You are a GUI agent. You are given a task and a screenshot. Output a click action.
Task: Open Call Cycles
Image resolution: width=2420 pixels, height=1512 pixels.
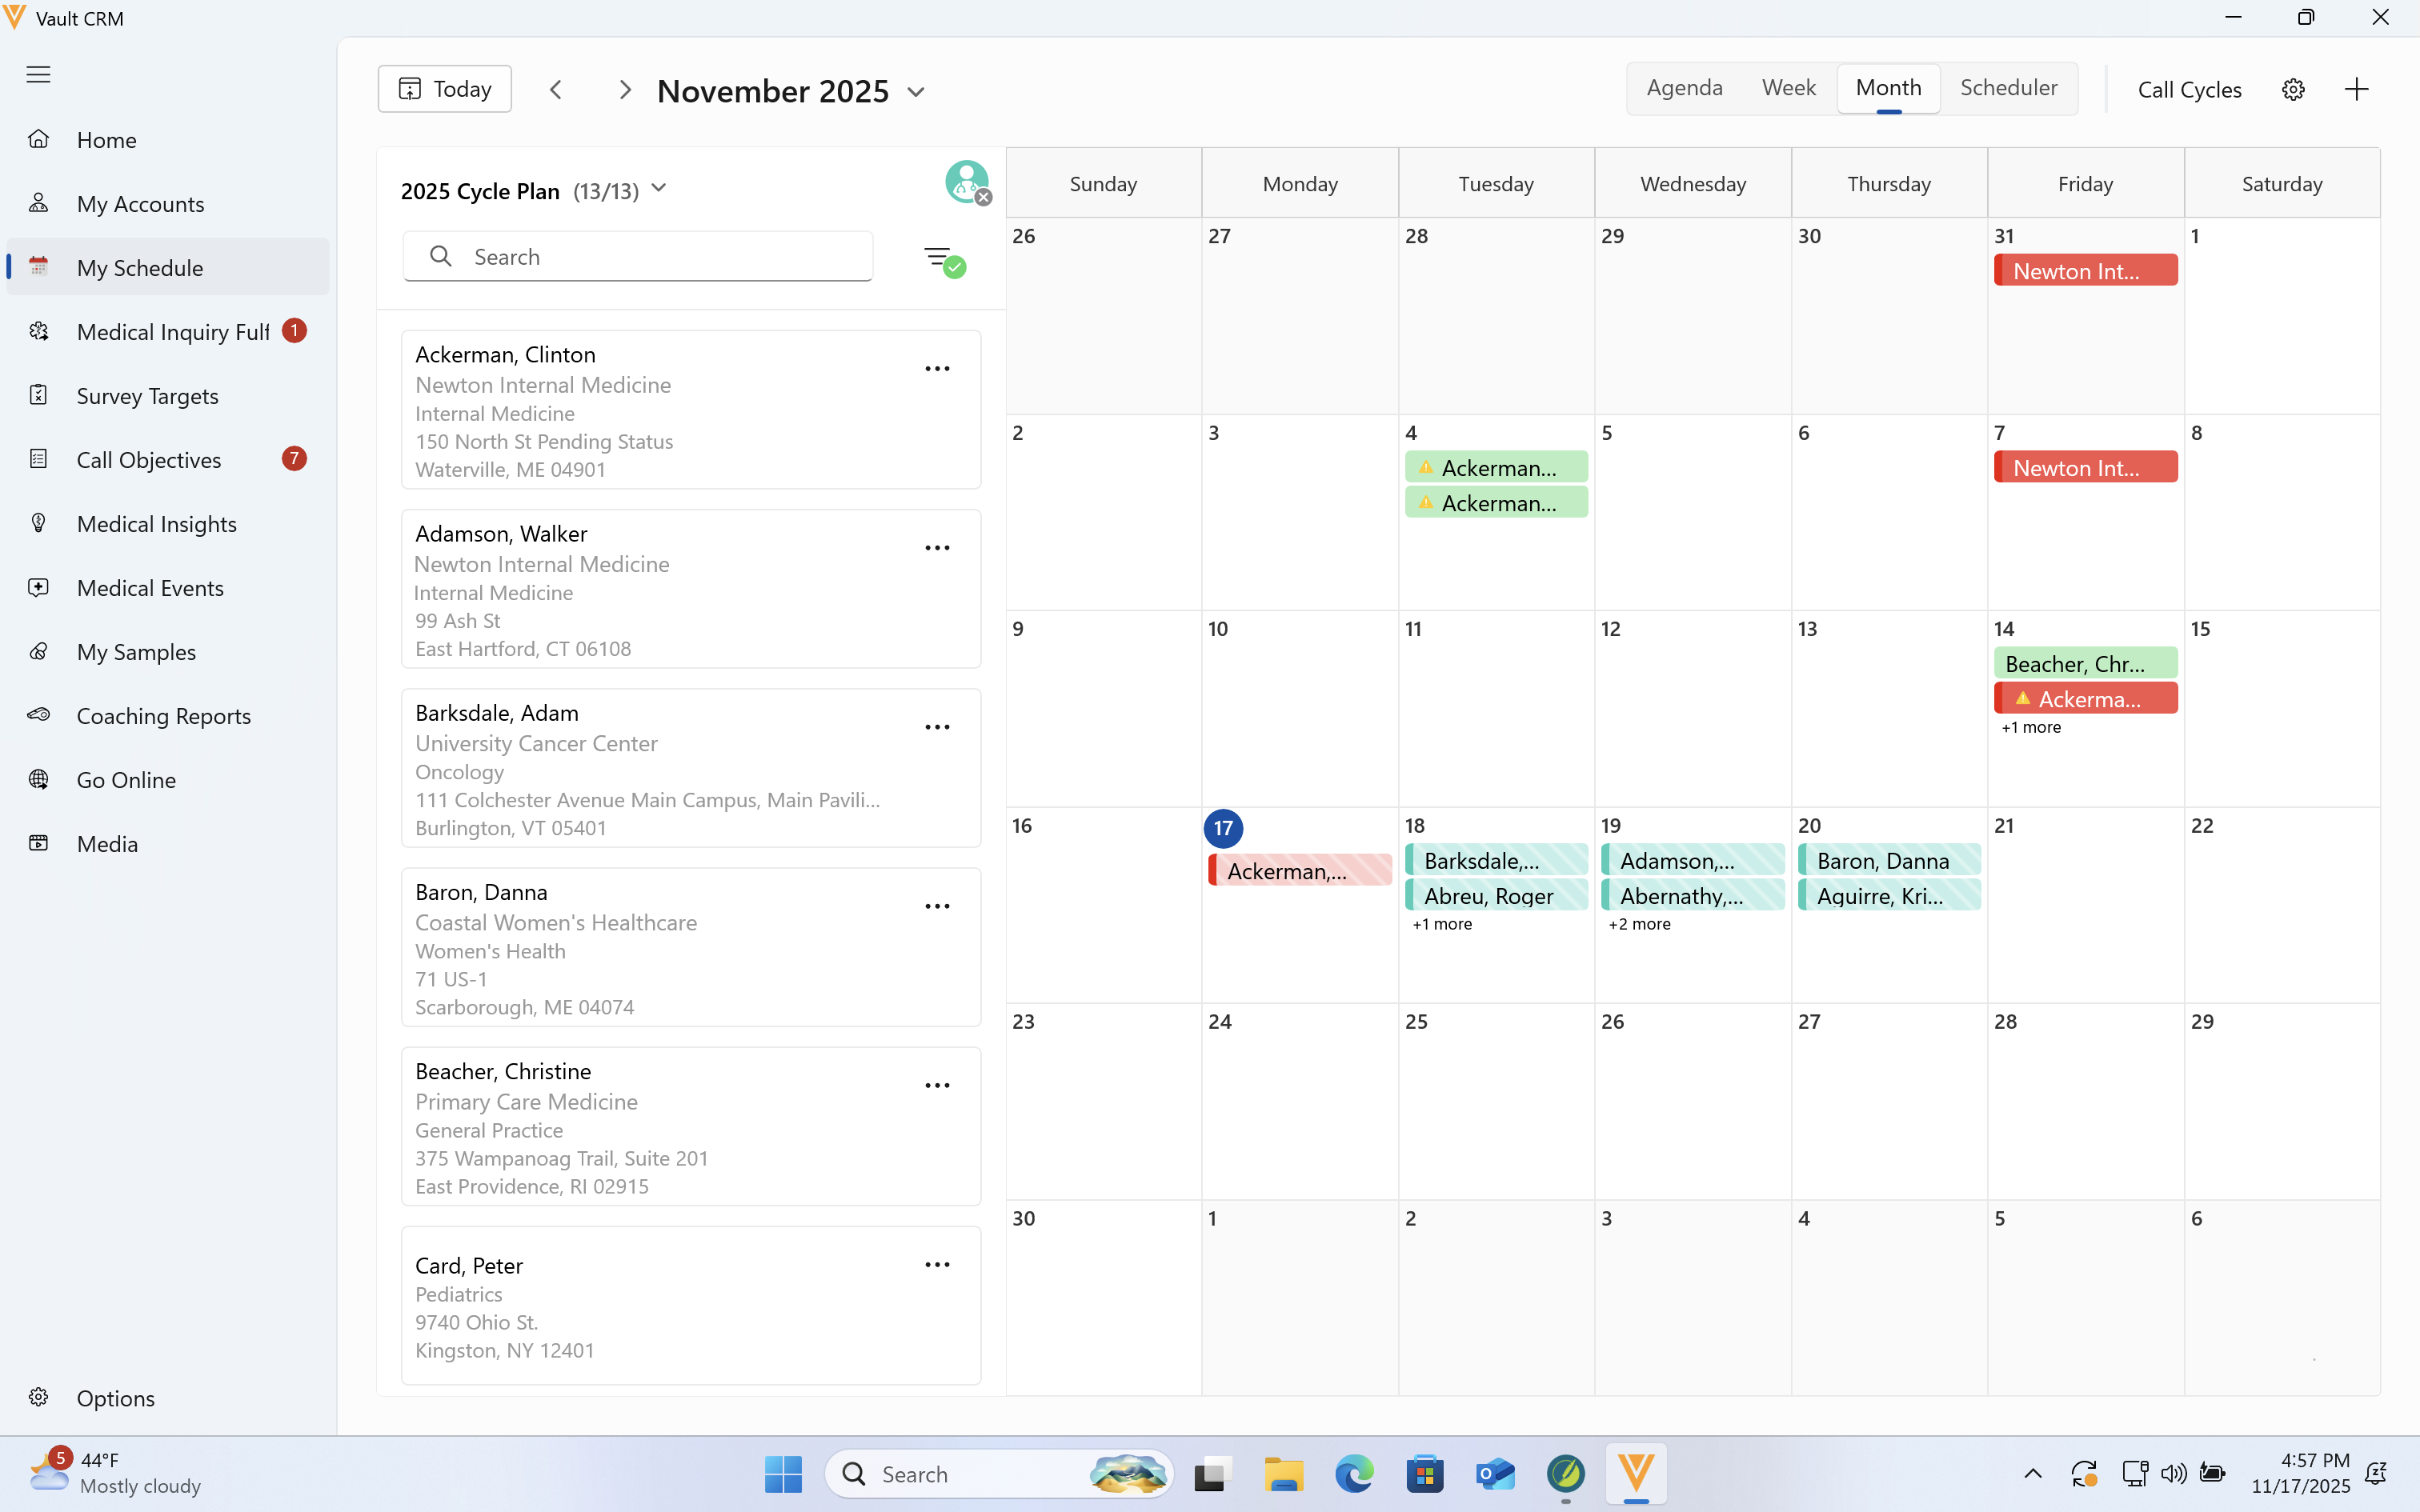(2189, 90)
